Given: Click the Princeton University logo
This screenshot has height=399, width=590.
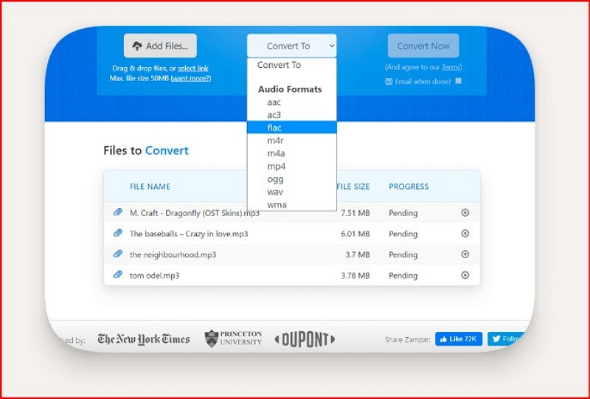Looking at the screenshot, I should 233,339.
